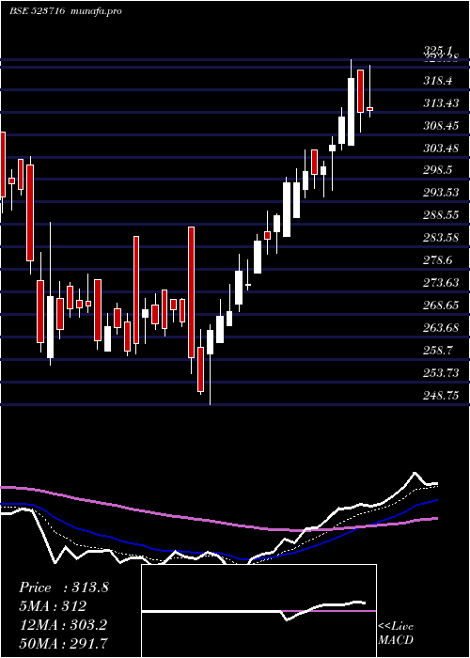Viewport: 470px width, 658px height.
Task: Click the 263.68 price level label
Action: pos(441,328)
